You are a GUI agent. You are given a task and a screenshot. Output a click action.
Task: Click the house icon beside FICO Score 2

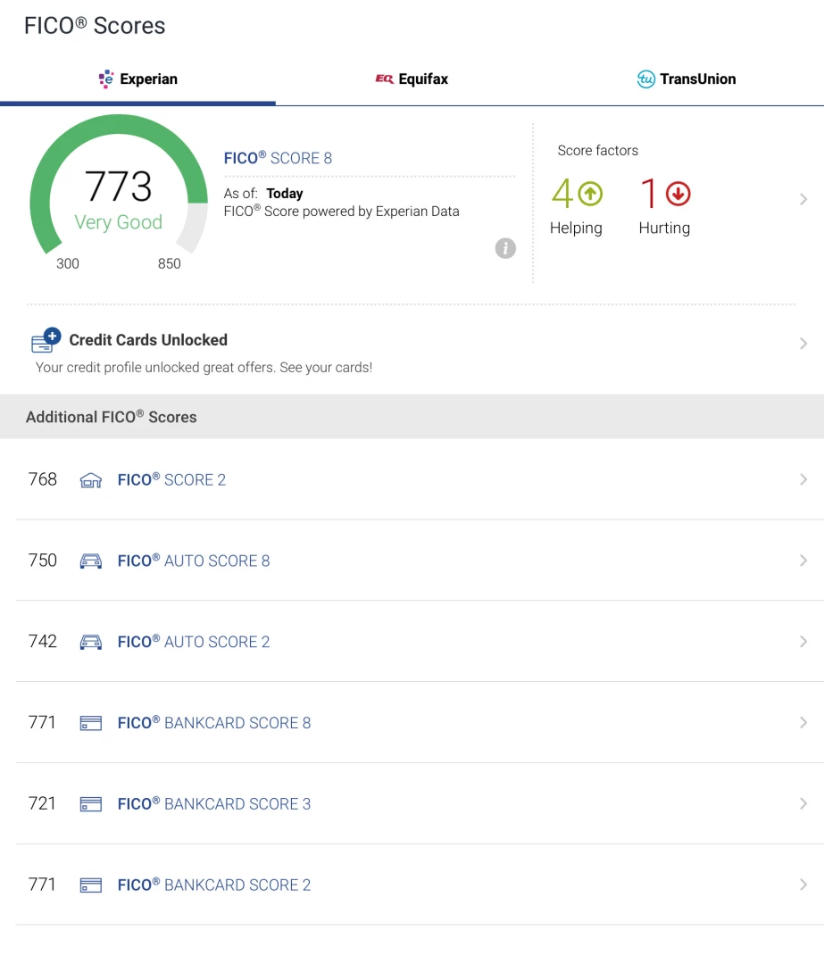pyautogui.click(x=90, y=479)
